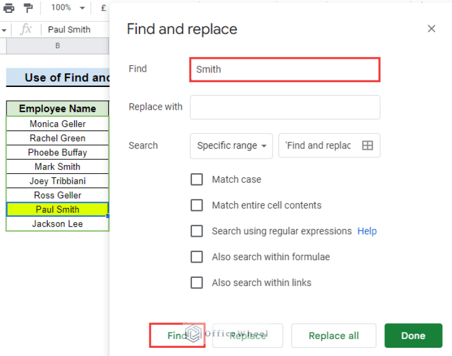Close the Find and replace dialog
Image resolution: width=452 pixels, height=356 pixels.
point(431,29)
